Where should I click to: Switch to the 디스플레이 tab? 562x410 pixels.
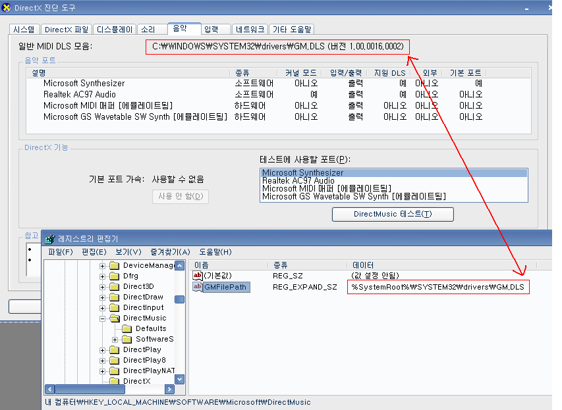(x=115, y=30)
